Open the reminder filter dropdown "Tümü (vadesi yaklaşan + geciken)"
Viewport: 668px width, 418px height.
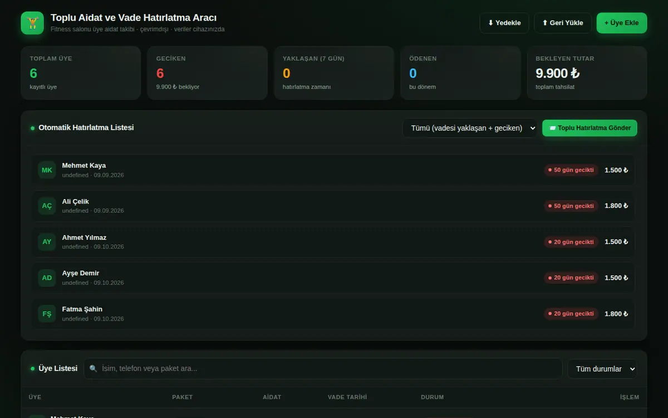point(470,128)
